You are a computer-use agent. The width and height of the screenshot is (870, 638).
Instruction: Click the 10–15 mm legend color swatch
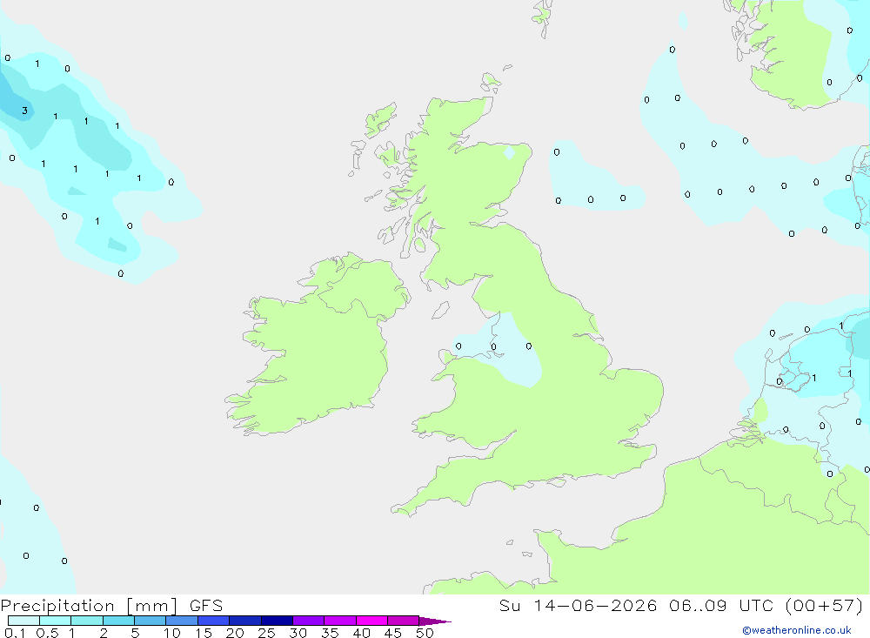click(182, 621)
